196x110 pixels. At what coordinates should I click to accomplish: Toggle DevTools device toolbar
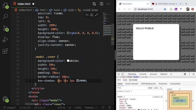click(123, 74)
